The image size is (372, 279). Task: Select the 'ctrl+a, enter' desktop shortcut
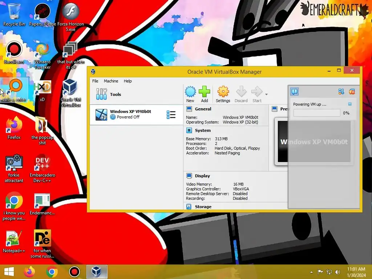15,90
